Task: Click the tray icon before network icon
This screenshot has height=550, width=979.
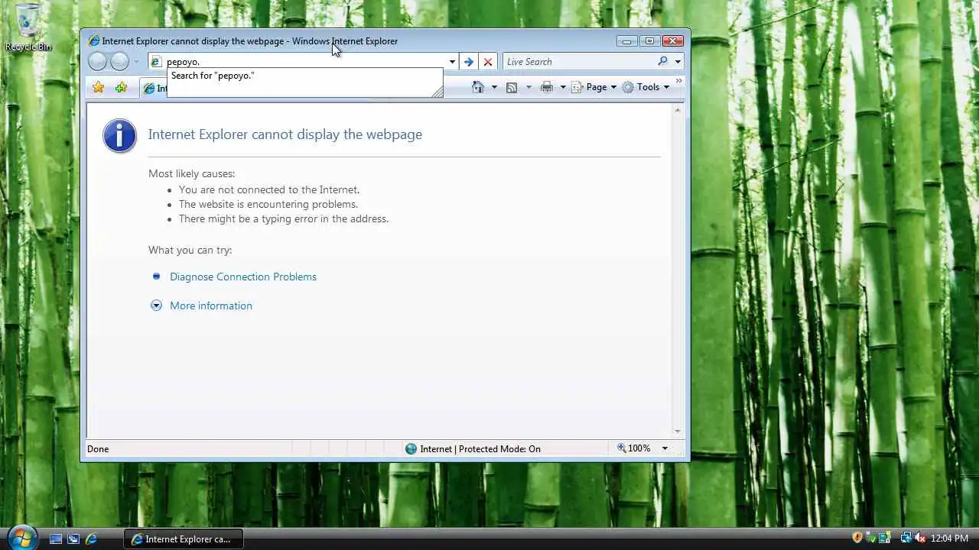Action: pos(884,538)
